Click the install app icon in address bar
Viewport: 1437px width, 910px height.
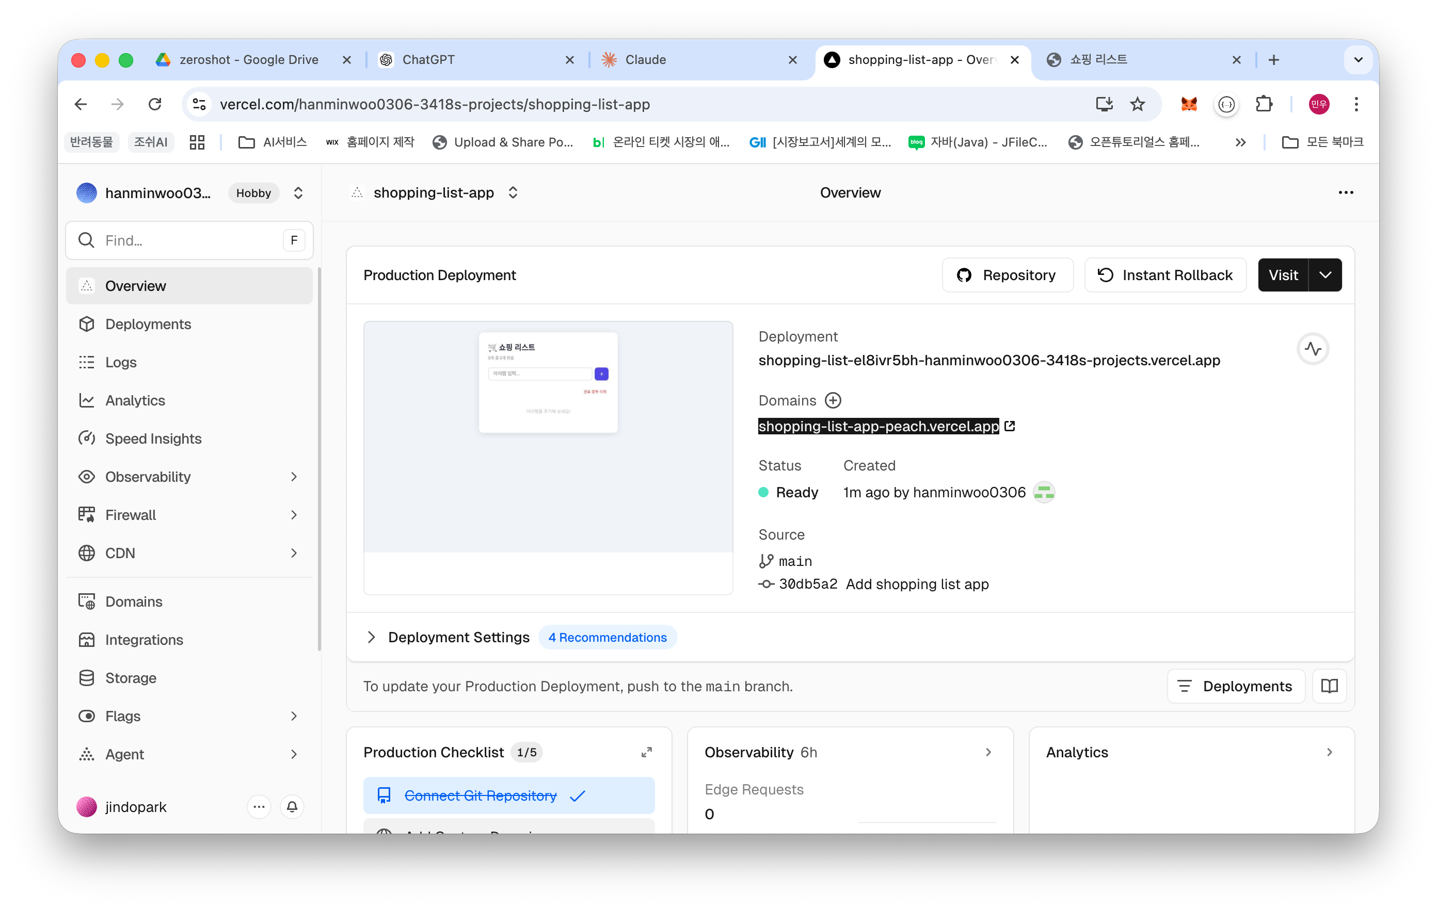1104,104
